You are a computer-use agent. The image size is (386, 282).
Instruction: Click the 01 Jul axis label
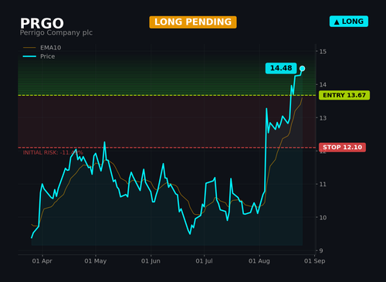(x=204, y=261)
